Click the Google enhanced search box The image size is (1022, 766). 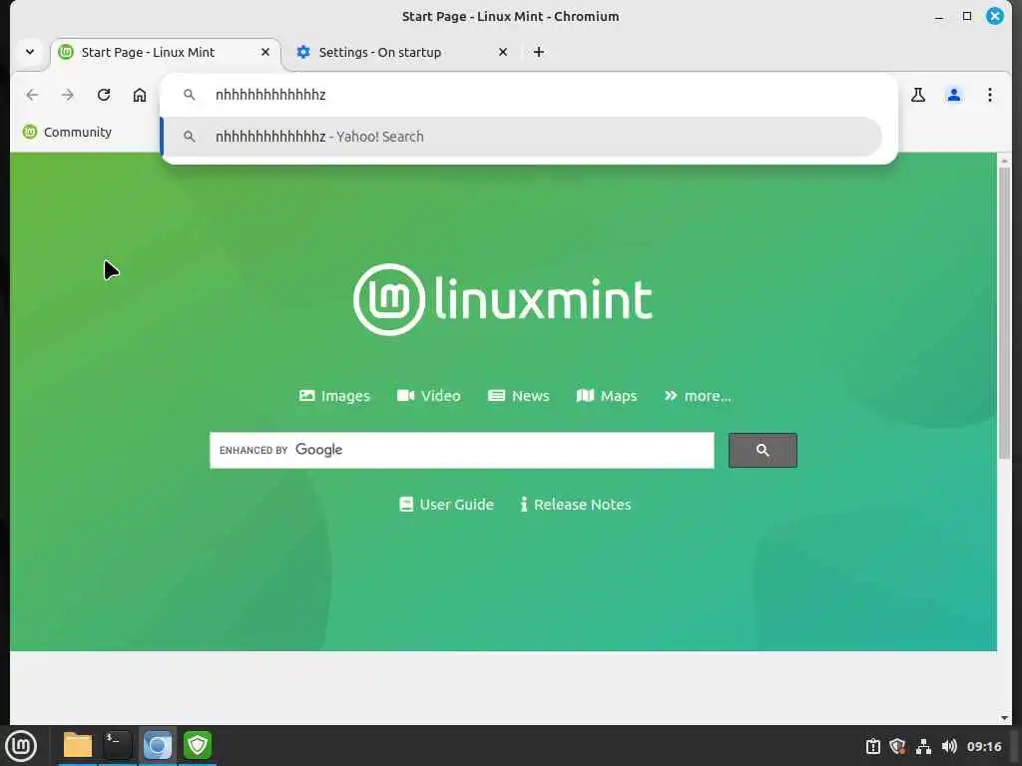click(461, 450)
